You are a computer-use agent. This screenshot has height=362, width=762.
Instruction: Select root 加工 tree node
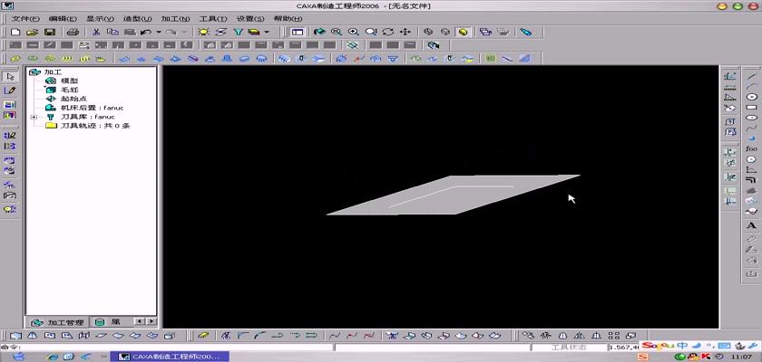53,71
